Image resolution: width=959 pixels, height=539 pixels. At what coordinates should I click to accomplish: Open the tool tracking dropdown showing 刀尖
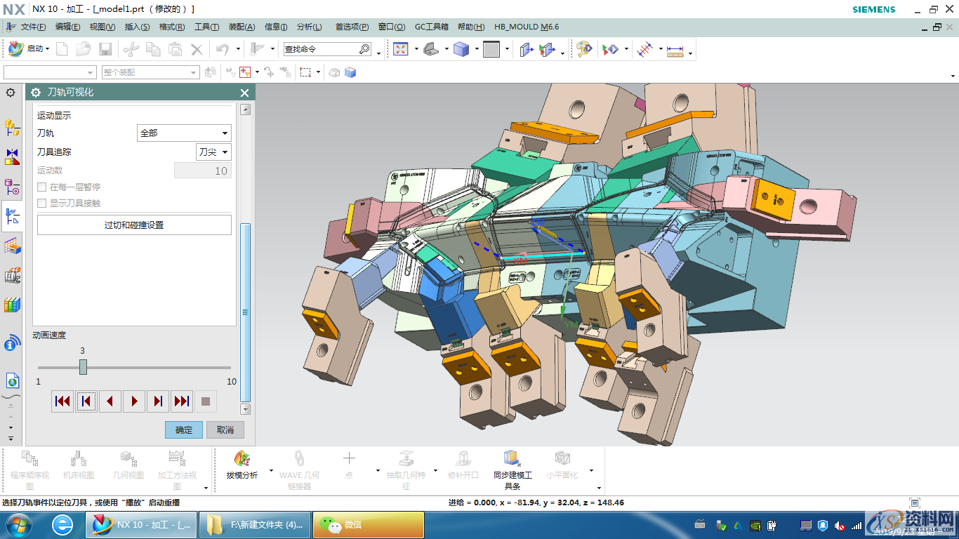(x=213, y=152)
